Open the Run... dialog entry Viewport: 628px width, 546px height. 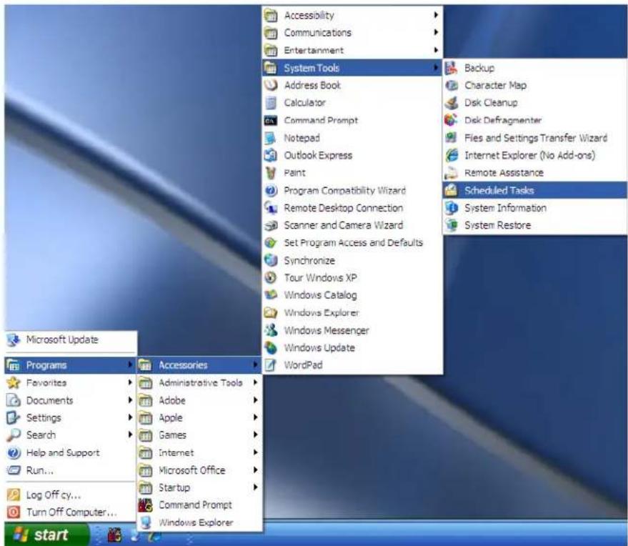tap(71, 470)
